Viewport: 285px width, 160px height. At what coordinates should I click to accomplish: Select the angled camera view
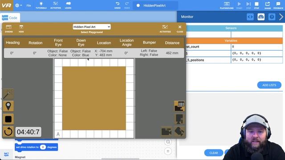(179, 132)
